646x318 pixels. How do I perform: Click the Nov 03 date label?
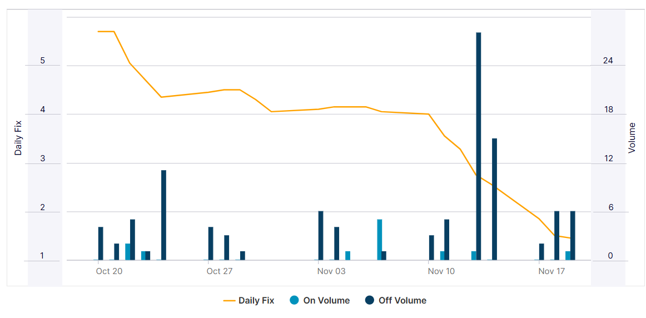331,271
